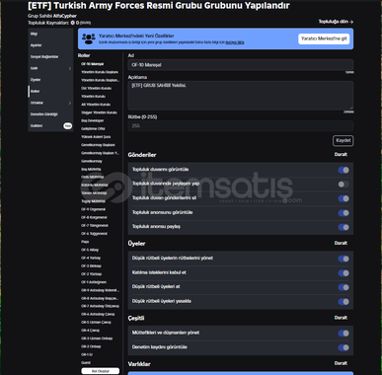
Task: Select the Roller sidebar item
Action: tap(51, 92)
